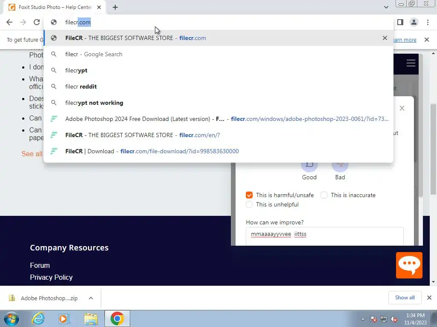
Task: Close the feedback popup with X
Action: tap(402, 108)
